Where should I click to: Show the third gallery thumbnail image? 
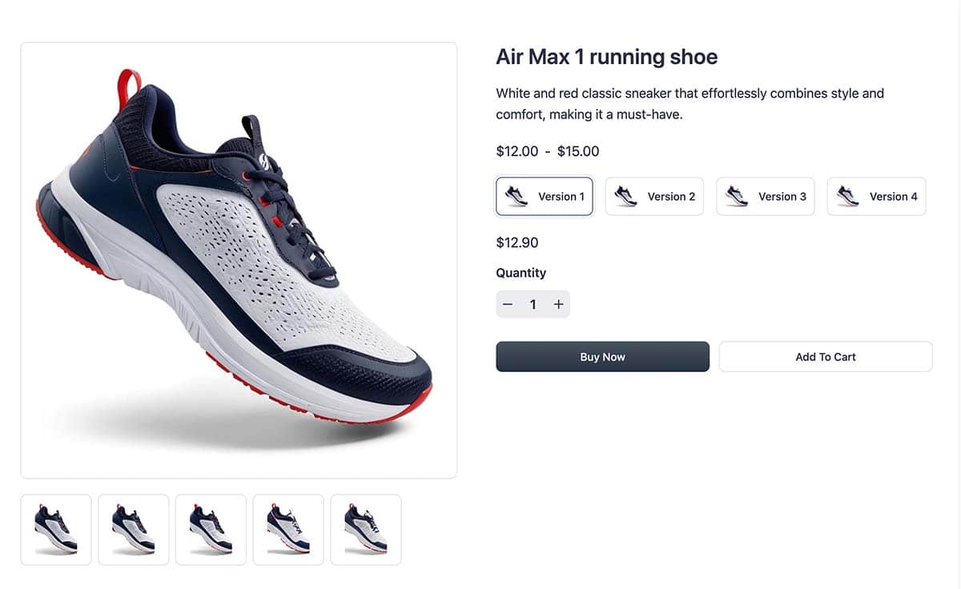[x=211, y=530]
